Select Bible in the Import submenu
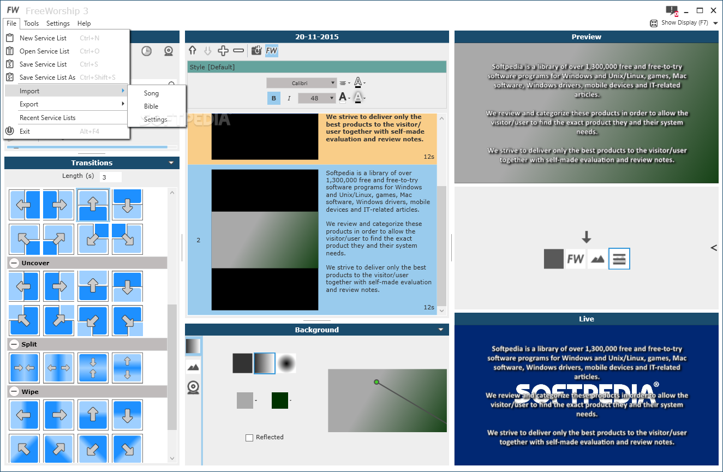 [157, 106]
